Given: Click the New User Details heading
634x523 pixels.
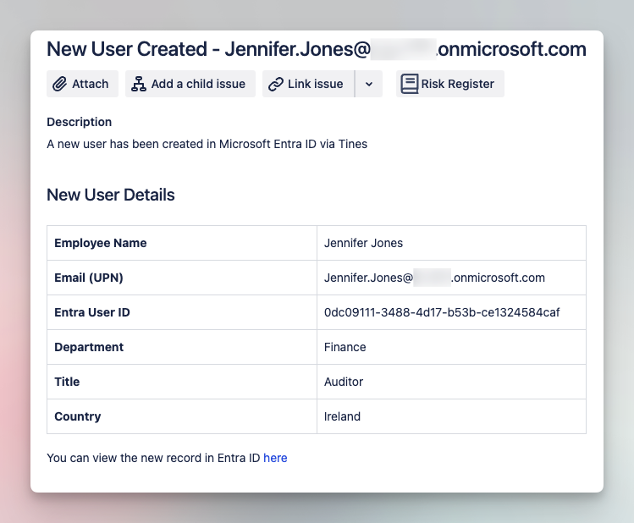Looking at the screenshot, I should [x=111, y=195].
